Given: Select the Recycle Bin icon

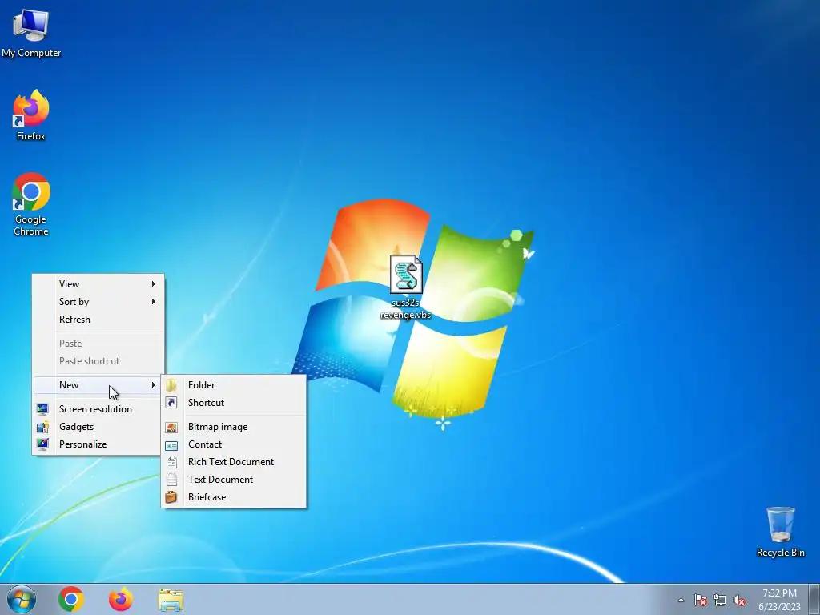Looking at the screenshot, I should pos(780,532).
